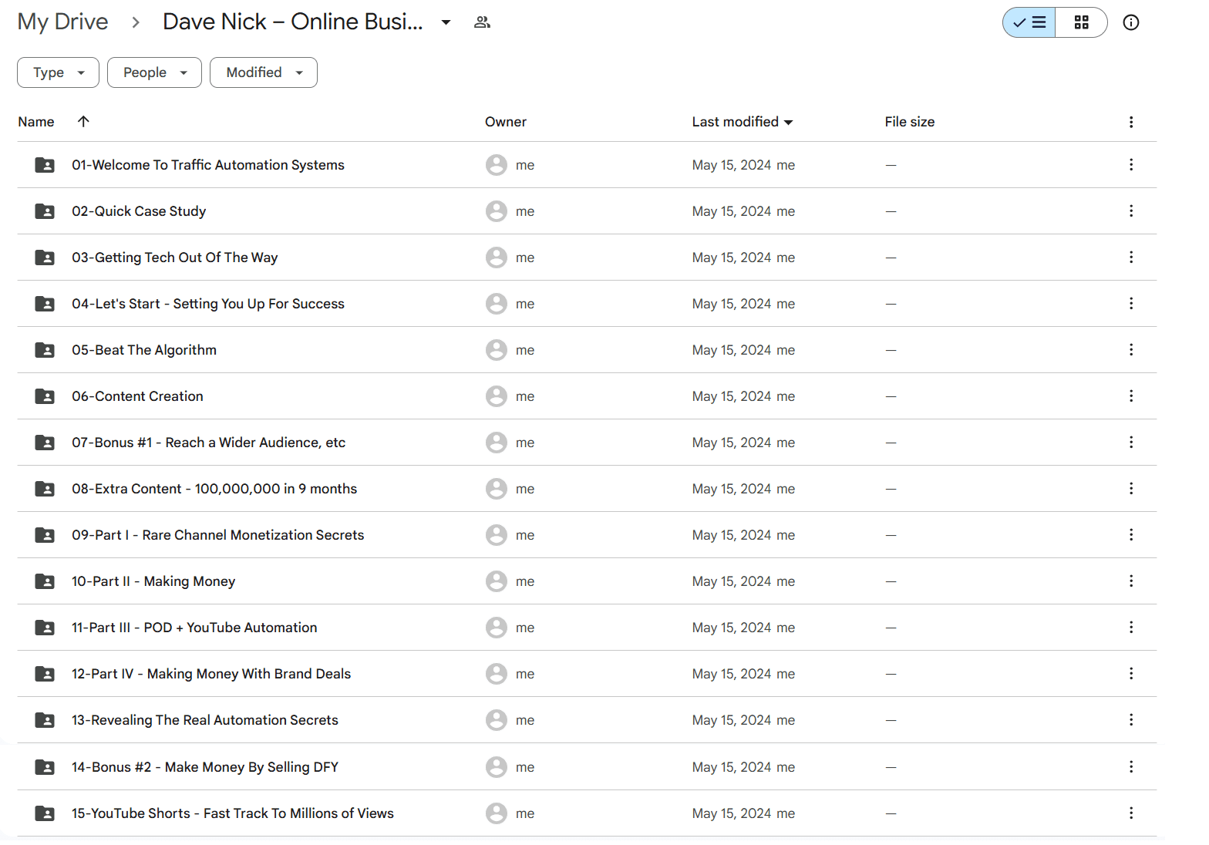Select the 06-Content Creation folder
The width and height of the screenshot is (1209, 845).
(x=587, y=396)
